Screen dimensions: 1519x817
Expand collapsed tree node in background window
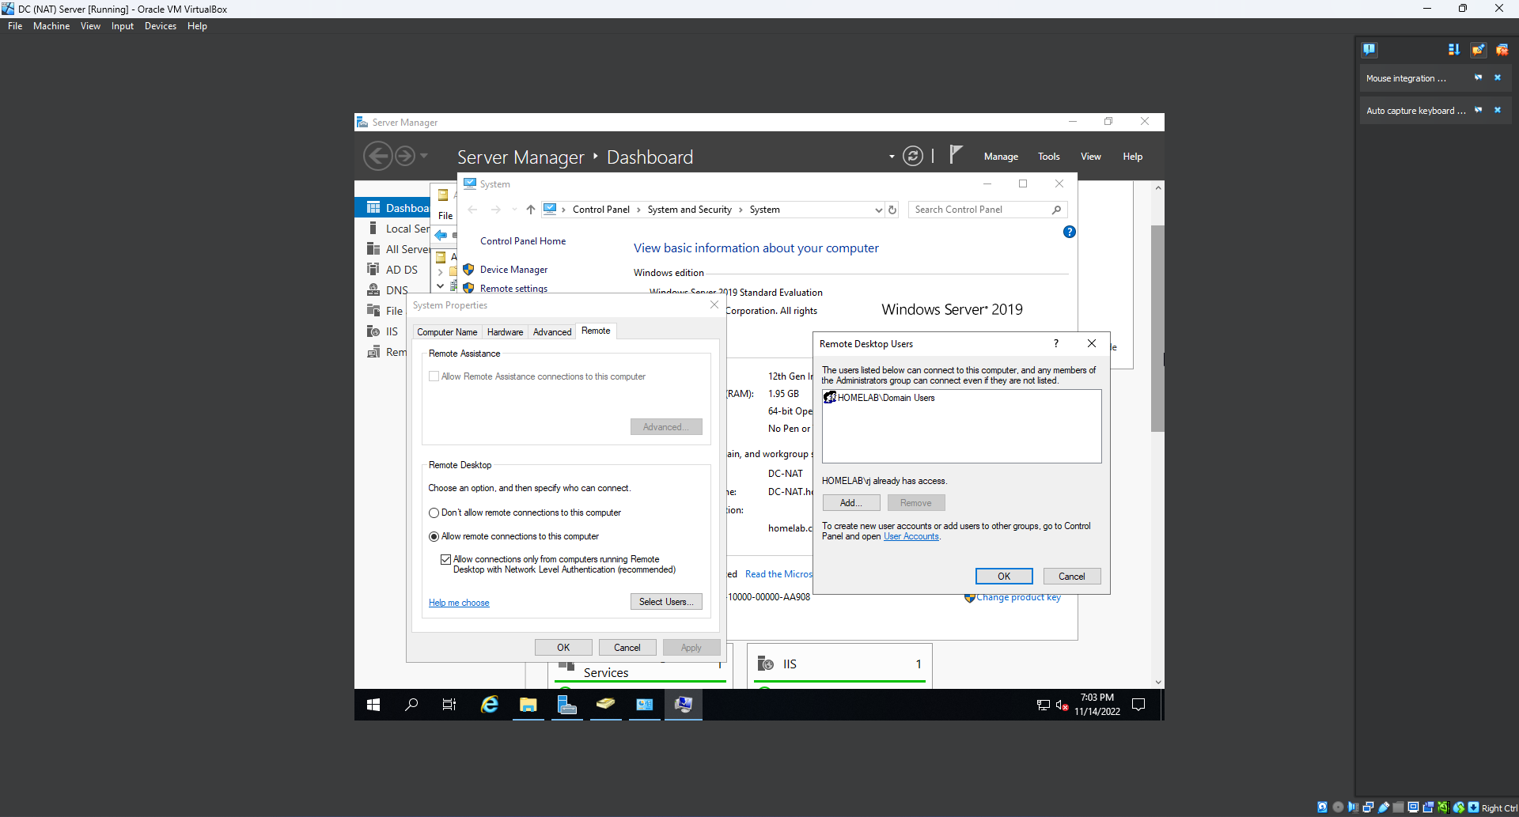click(441, 271)
